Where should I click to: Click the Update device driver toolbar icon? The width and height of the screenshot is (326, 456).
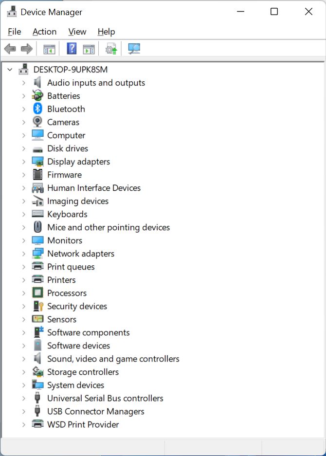tap(111, 49)
